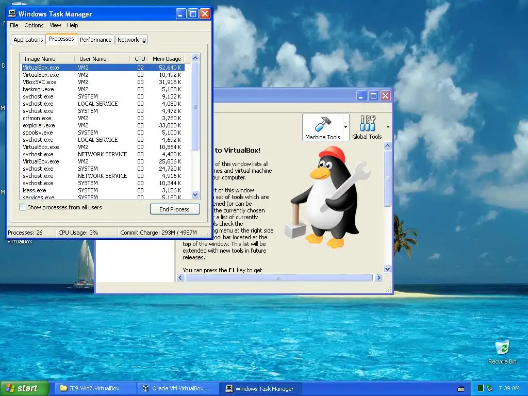Switch to IE9.Win7.VirtualBox taskbar folder
The width and height of the screenshot is (528, 396).
[x=95, y=388]
